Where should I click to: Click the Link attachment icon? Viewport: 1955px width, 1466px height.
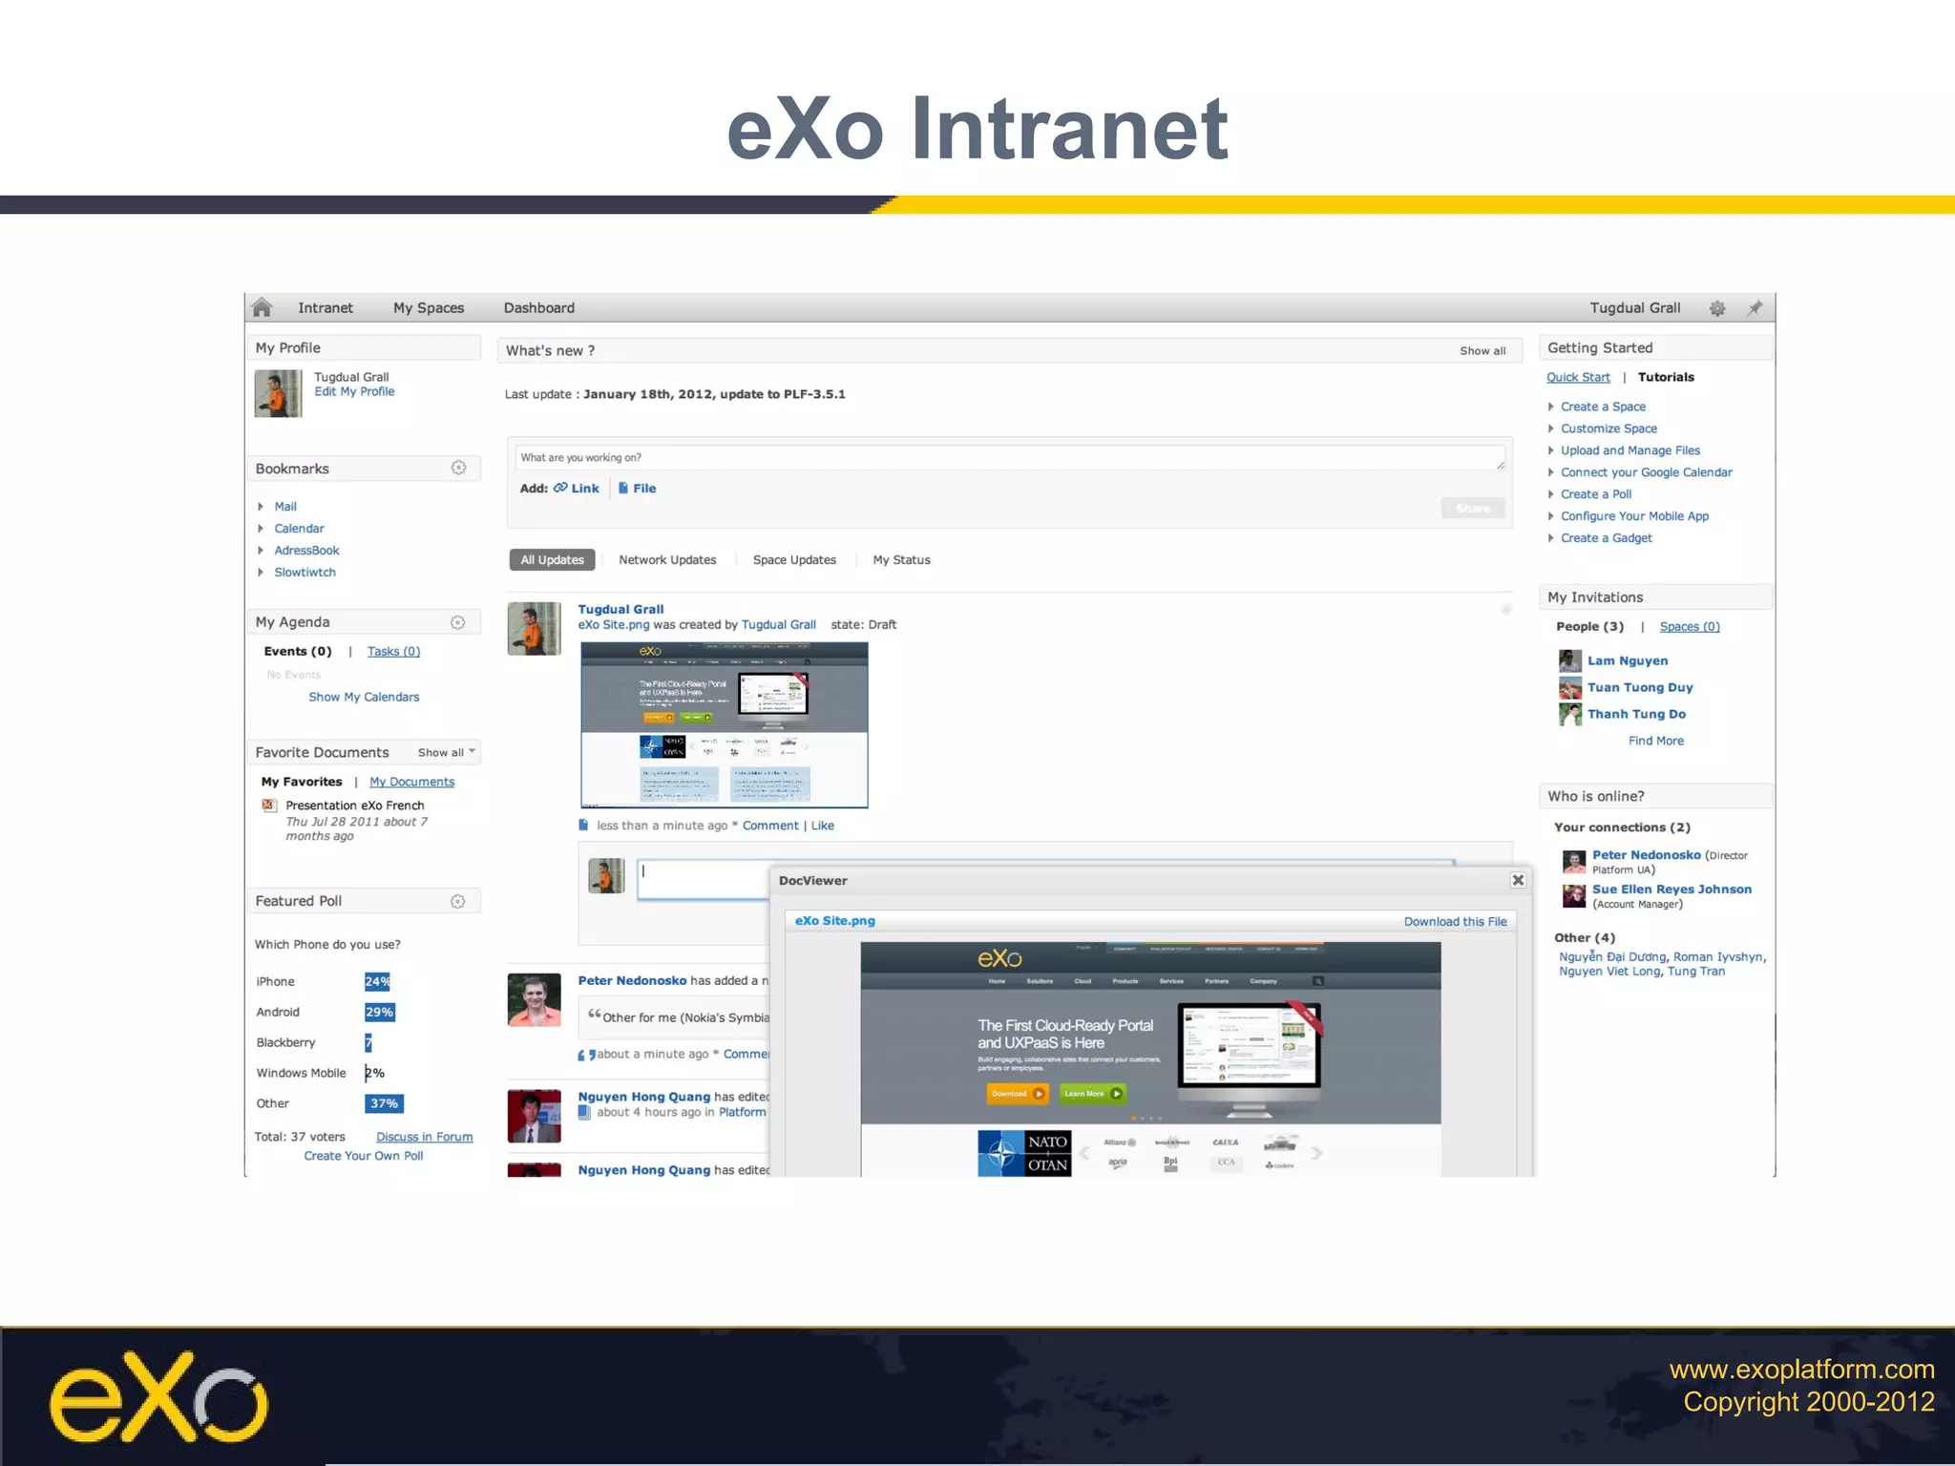coord(560,488)
